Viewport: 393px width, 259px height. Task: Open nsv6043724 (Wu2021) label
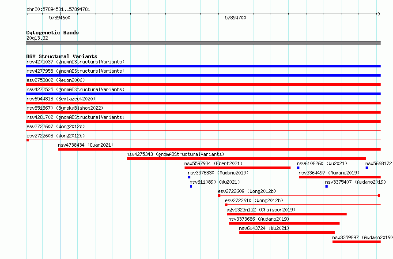[264, 228]
